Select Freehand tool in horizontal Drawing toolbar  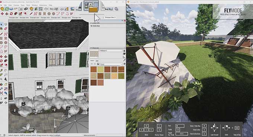(36, 14)
